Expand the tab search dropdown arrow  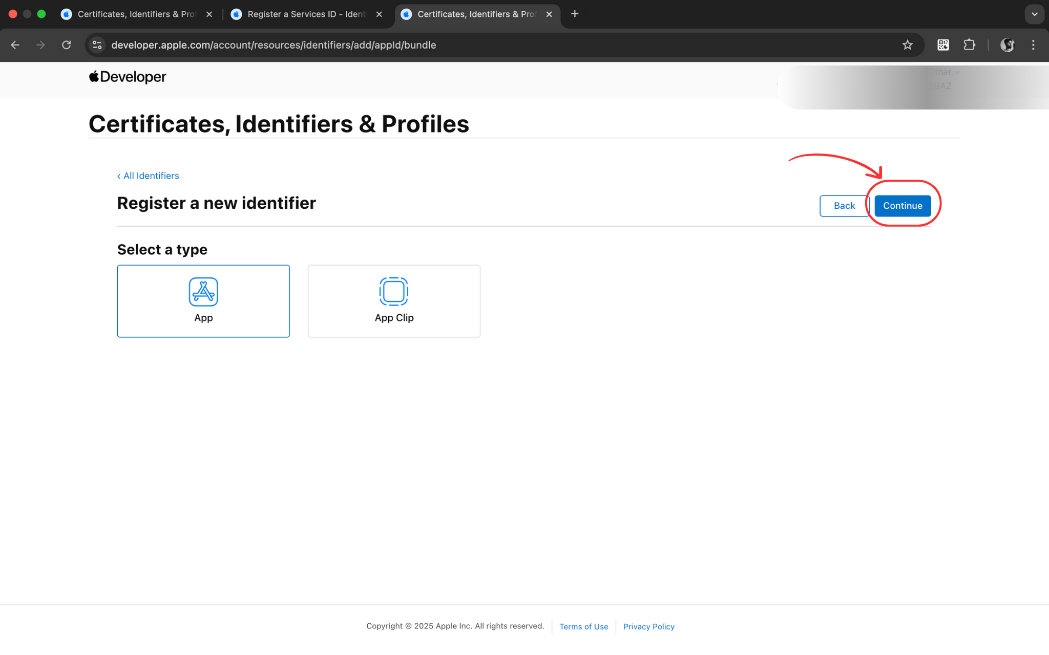pyautogui.click(x=1034, y=14)
